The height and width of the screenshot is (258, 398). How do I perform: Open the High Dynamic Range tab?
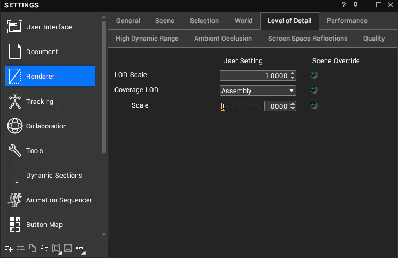[147, 39]
